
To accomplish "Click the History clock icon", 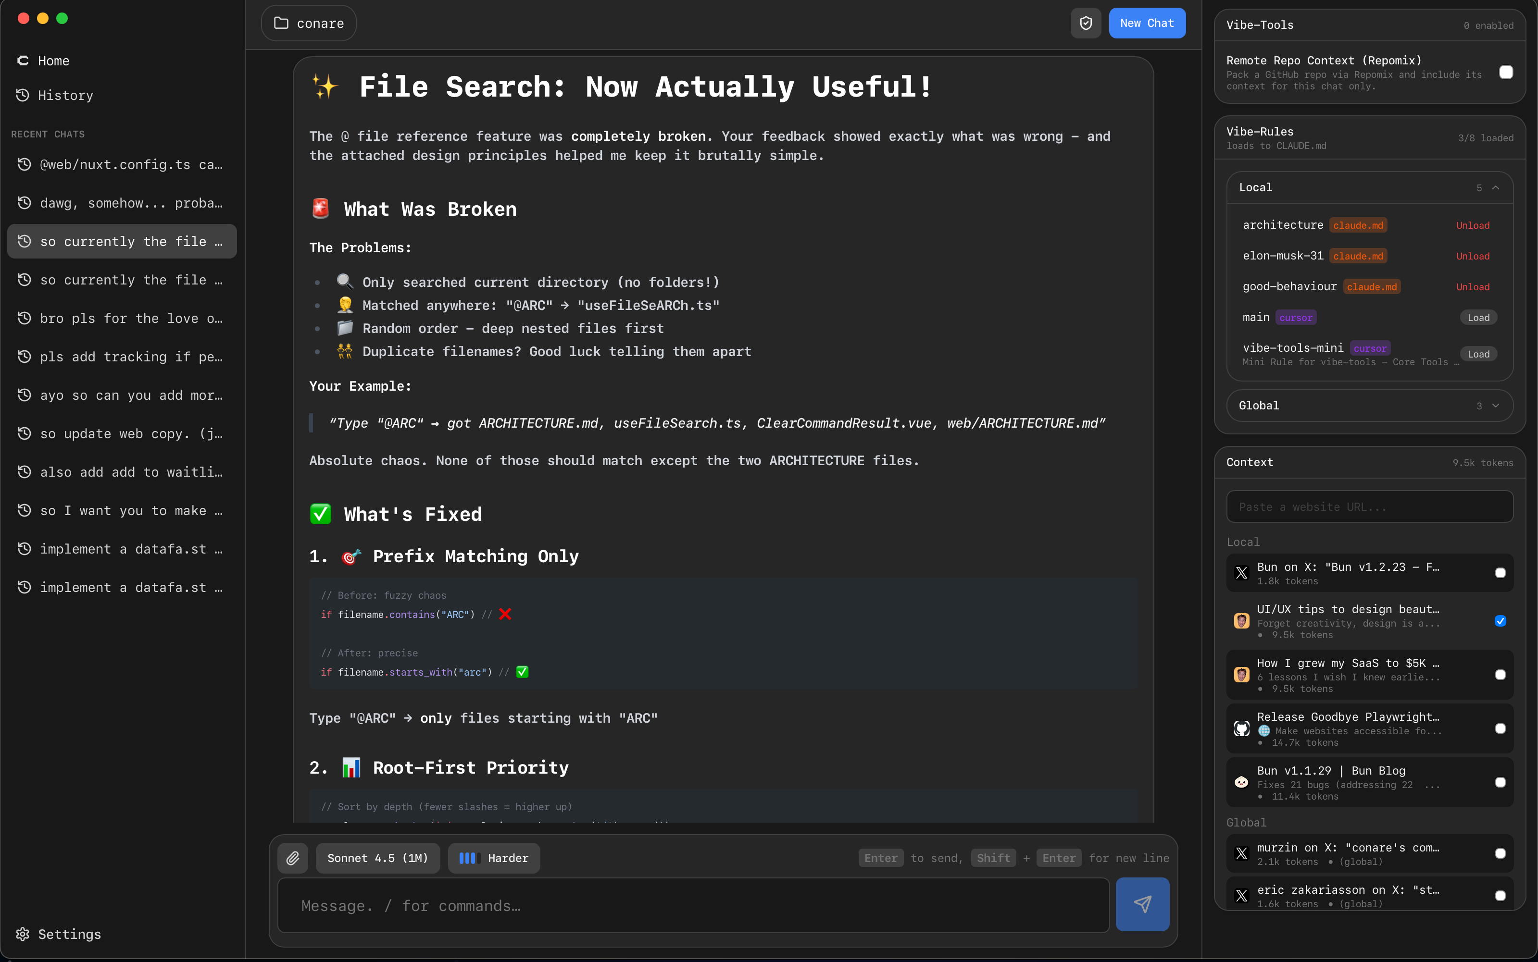I will (23, 96).
